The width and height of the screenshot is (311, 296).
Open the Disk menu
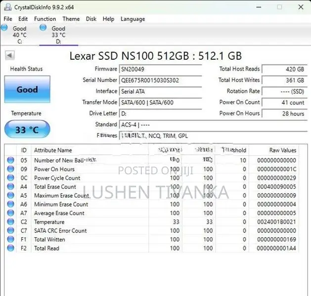[91, 19]
